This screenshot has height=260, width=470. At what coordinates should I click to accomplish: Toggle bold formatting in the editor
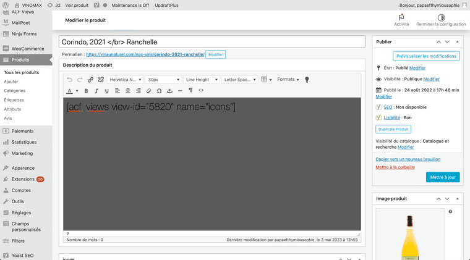[86, 91]
